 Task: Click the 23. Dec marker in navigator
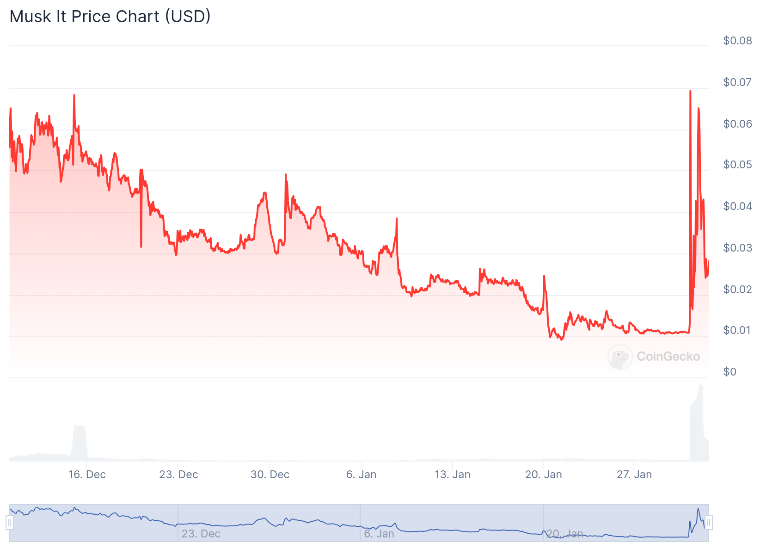pos(201,534)
